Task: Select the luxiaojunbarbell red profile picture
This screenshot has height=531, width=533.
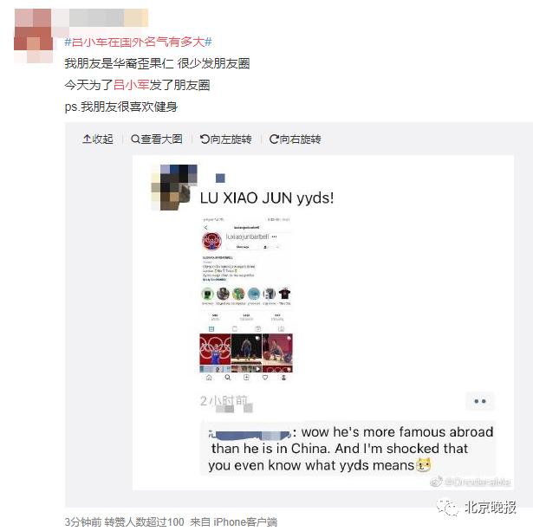Action: (211, 241)
